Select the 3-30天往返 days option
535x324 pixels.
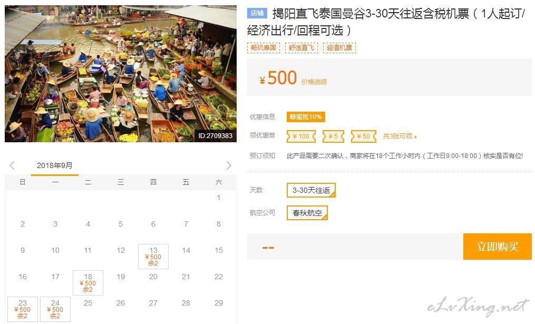(x=311, y=190)
